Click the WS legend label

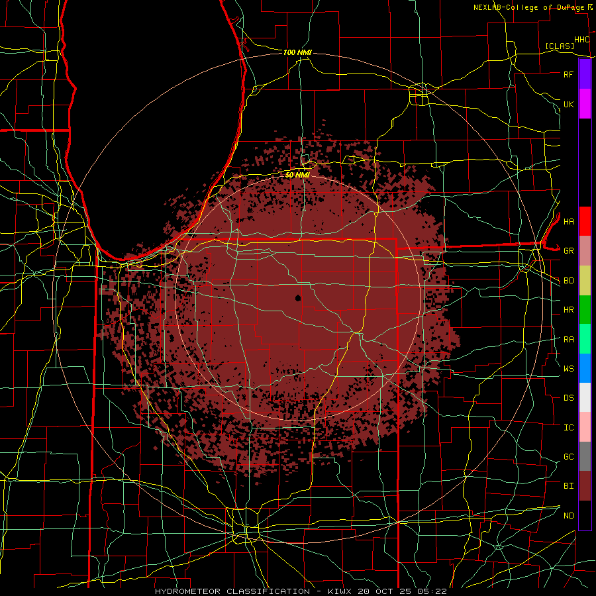point(568,368)
